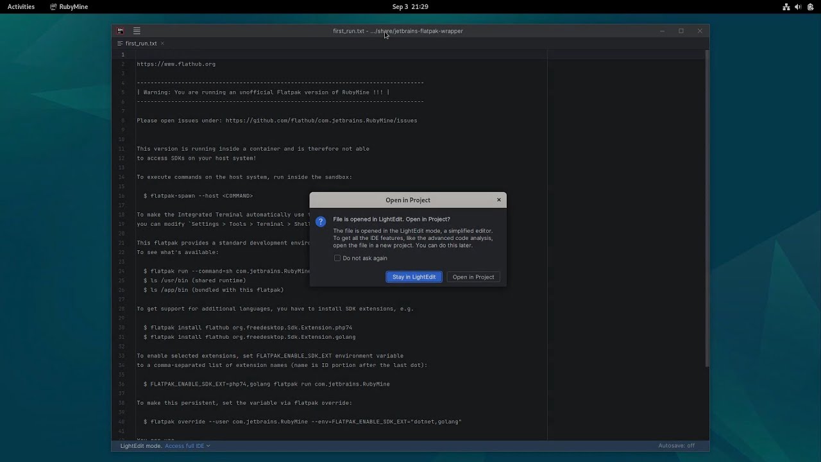The image size is (821, 462).
Task: Click the network status tray icon
Action: (x=786, y=6)
